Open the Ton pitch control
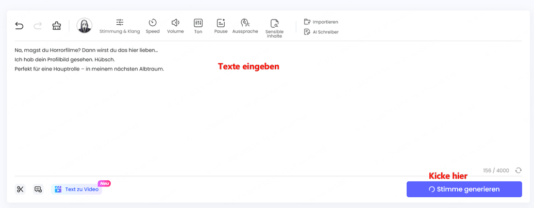The width and height of the screenshot is (534, 208). [x=198, y=26]
